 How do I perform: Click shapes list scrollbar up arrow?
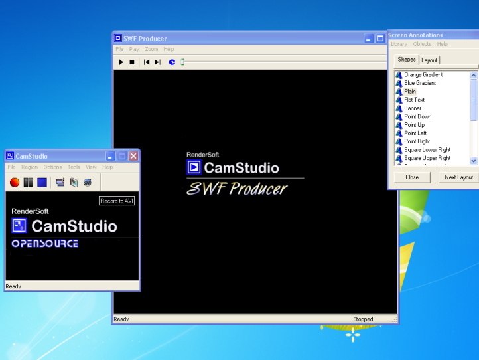pyautogui.click(x=474, y=75)
